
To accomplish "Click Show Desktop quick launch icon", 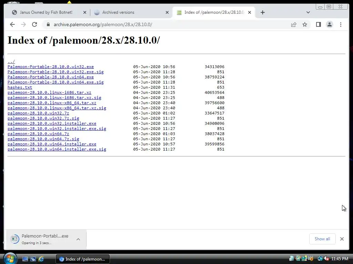I will [x=25, y=259].
